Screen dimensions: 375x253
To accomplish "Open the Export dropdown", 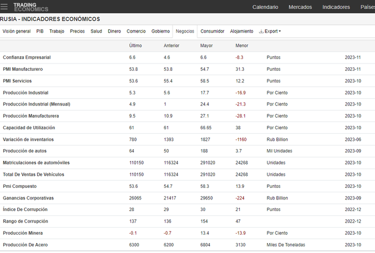I will pos(270,31).
